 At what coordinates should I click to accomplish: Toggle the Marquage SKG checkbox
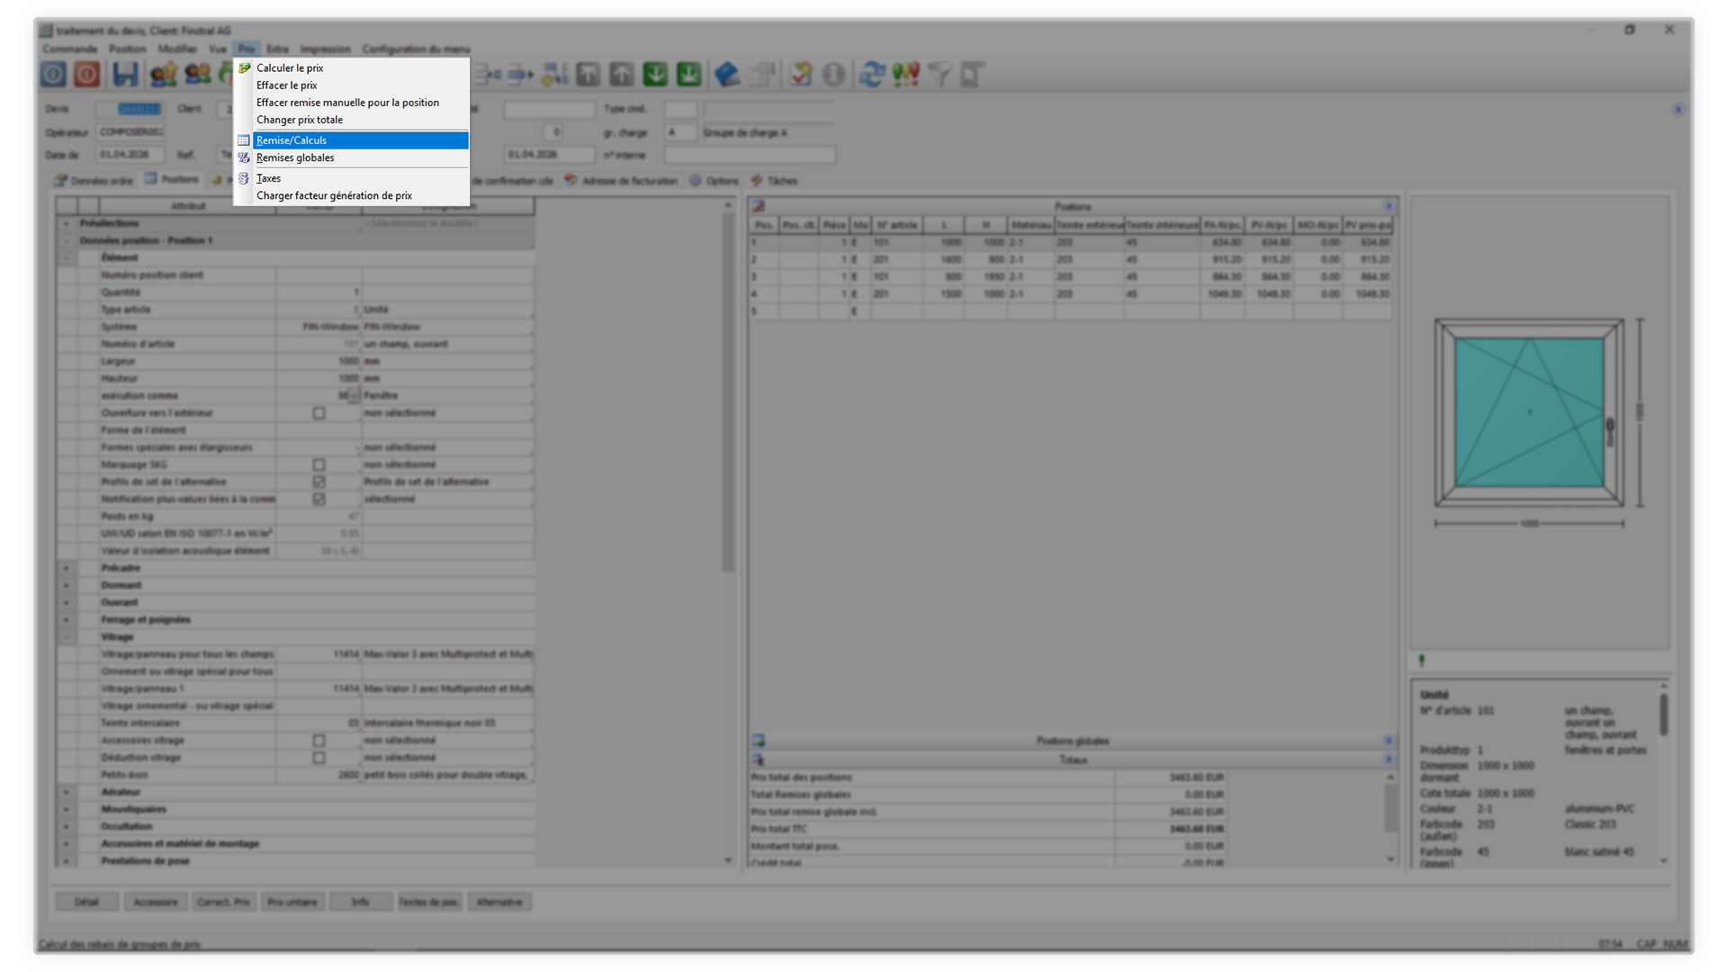[319, 464]
